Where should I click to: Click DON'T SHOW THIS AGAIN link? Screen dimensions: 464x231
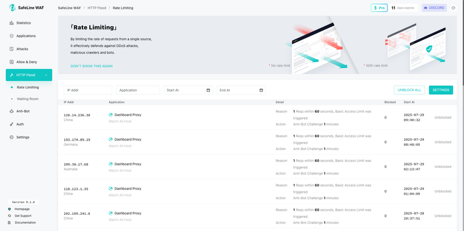[92, 66]
